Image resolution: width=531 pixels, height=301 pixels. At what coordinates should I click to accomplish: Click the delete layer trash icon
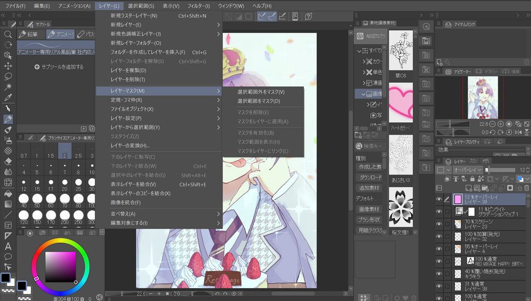[x=527, y=188]
